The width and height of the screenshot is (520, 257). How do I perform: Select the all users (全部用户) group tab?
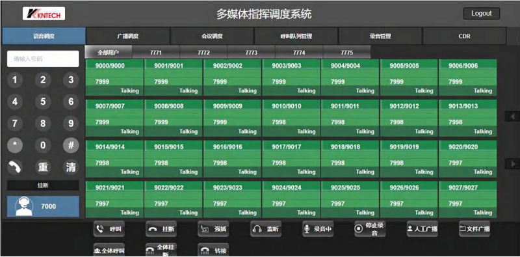(x=109, y=53)
